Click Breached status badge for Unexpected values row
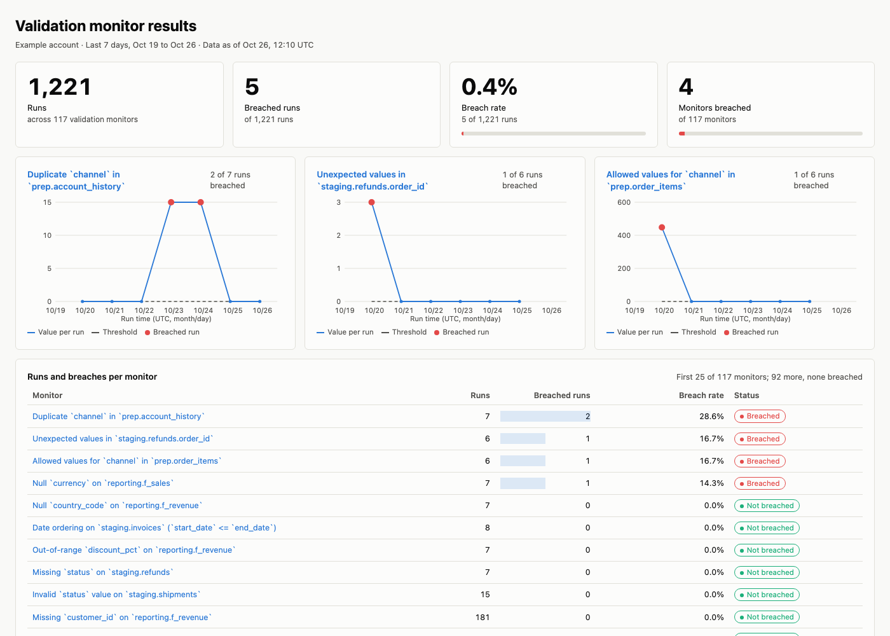This screenshot has height=636, width=890. (x=760, y=439)
